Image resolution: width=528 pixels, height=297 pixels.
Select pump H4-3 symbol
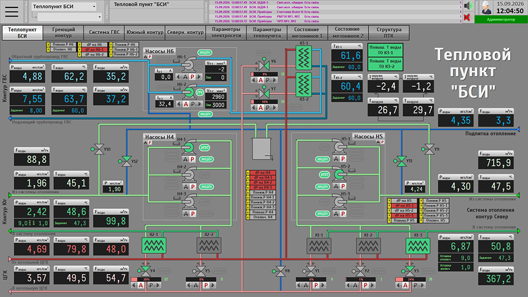coord(188,202)
